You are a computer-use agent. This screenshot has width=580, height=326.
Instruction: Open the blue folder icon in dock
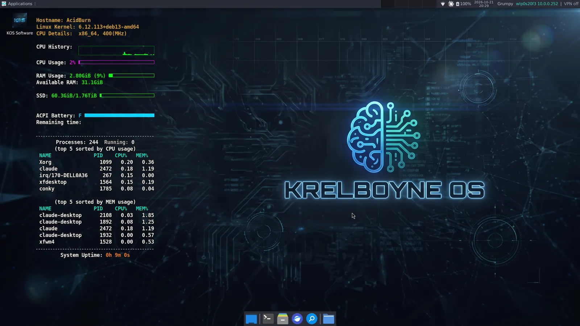click(328, 319)
